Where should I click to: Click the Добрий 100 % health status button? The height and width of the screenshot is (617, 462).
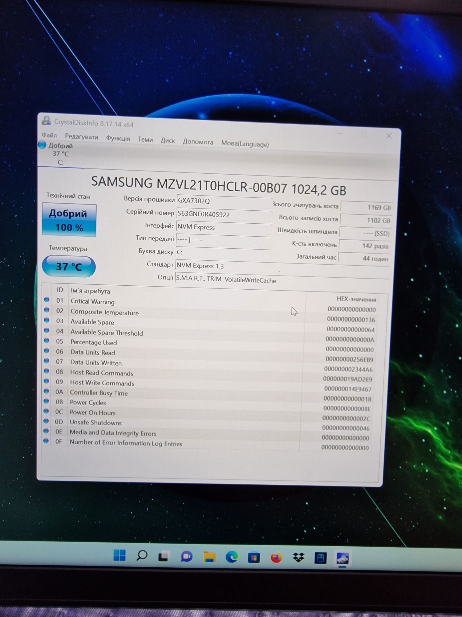click(x=69, y=220)
